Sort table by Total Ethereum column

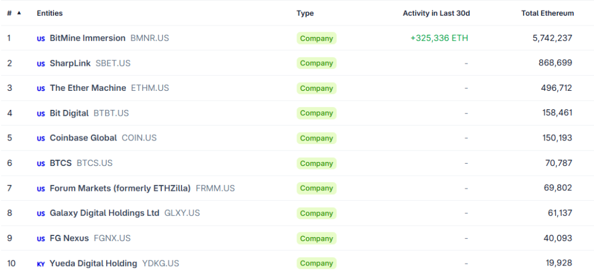pos(548,13)
